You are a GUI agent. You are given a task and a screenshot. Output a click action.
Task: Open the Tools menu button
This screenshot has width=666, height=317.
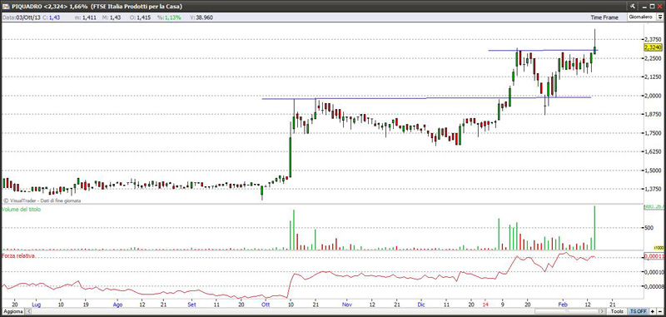[617, 311]
